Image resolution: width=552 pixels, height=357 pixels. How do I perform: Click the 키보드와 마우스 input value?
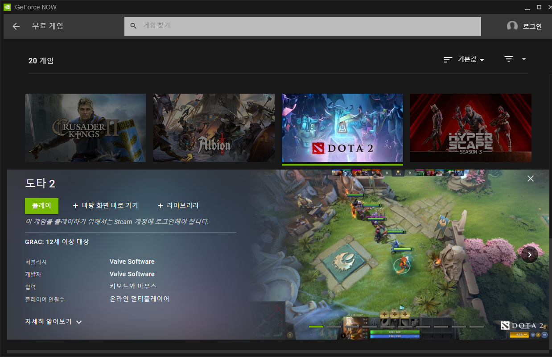pos(133,286)
